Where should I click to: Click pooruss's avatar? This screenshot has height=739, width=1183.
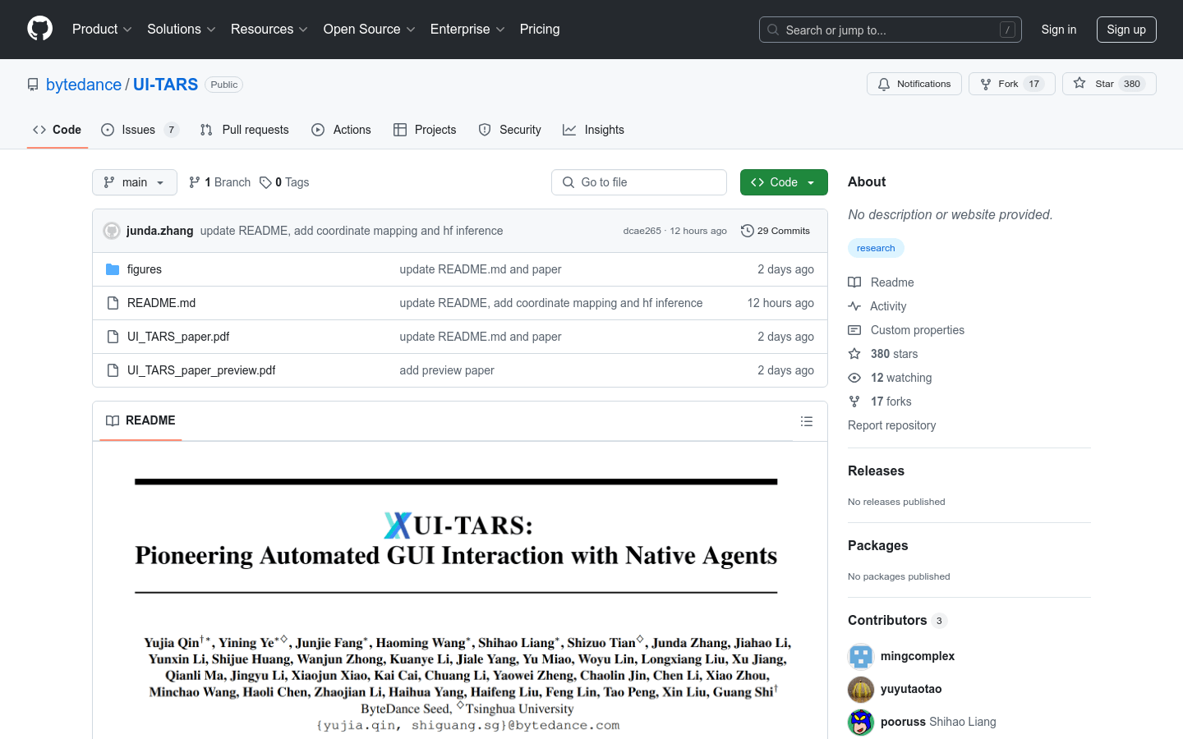click(861, 722)
